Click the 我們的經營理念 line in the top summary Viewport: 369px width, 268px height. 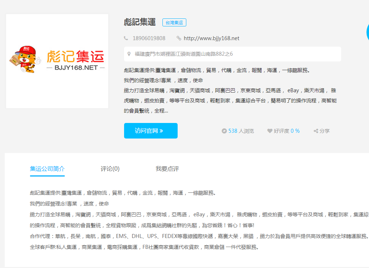pyautogui.click(x=163, y=80)
